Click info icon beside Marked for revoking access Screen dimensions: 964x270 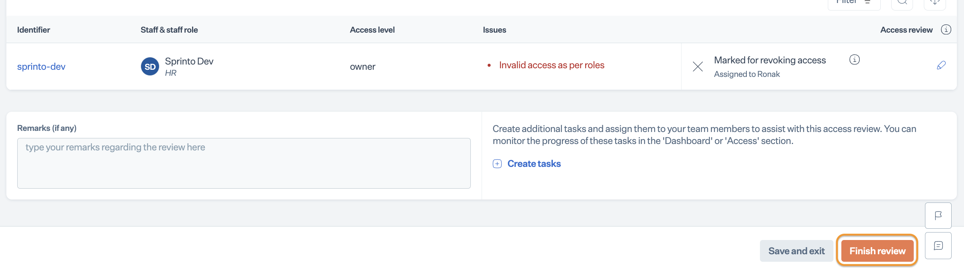pyautogui.click(x=854, y=60)
